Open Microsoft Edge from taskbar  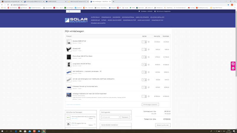pos(16,131)
